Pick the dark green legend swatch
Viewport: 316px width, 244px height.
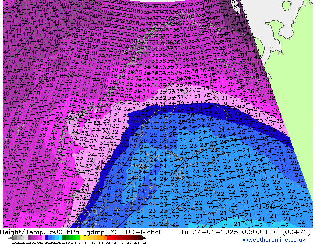click(x=64, y=238)
